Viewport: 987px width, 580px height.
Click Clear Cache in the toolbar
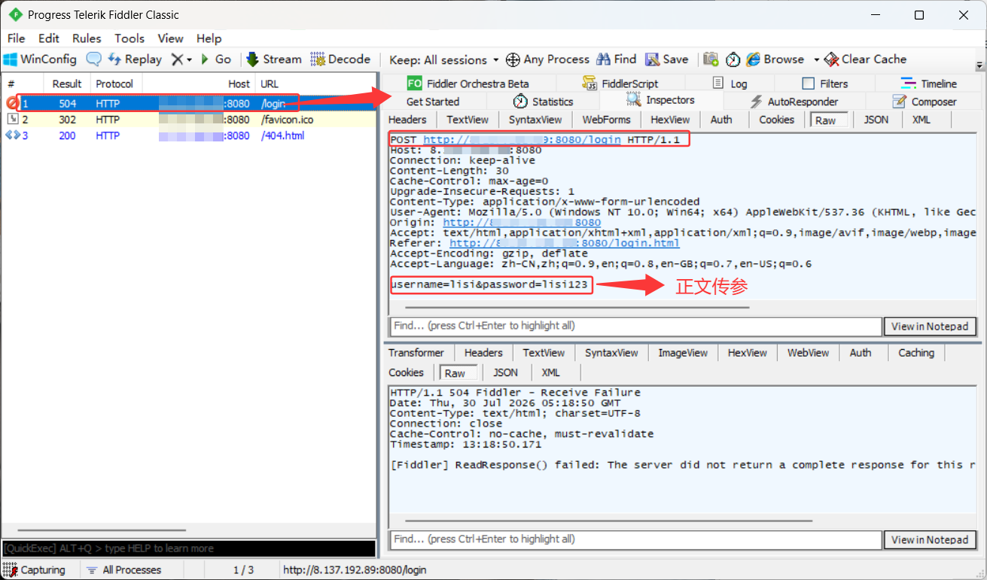tap(866, 59)
